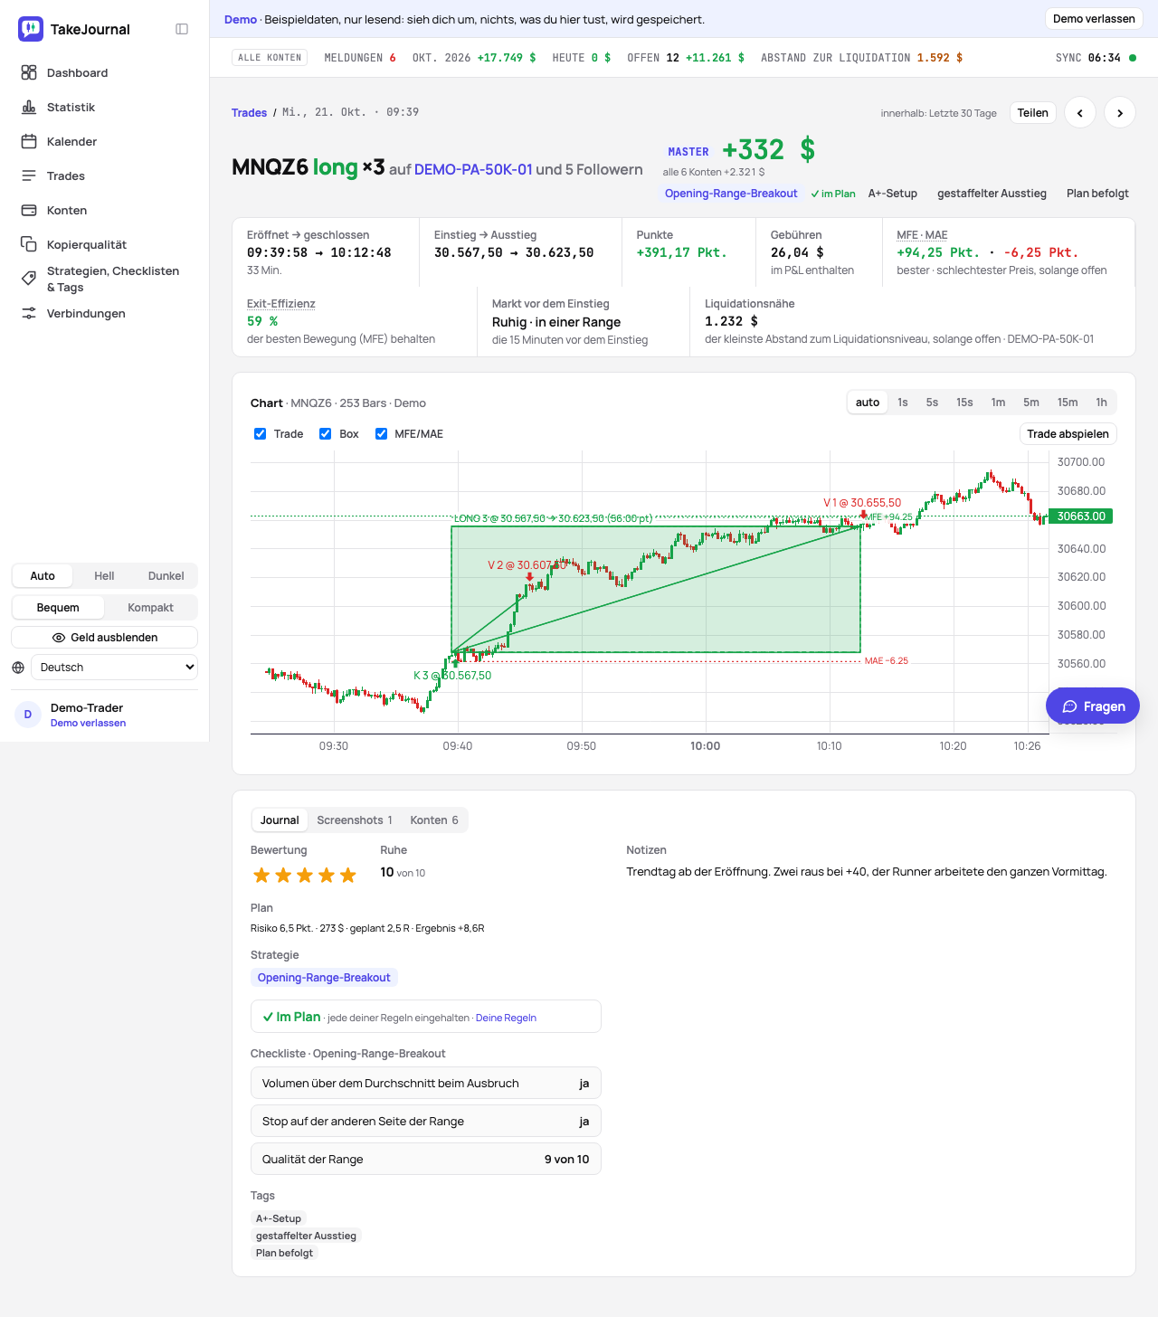Switch to the Dunkel theme
Image resolution: width=1158 pixels, height=1317 pixels.
pos(166,576)
